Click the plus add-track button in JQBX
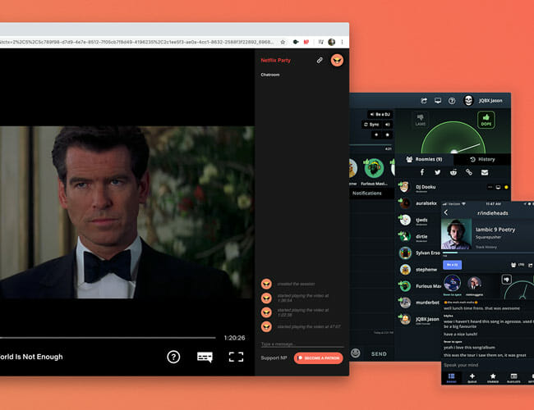Viewport: 534px width, 410px height. (x=376, y=135)
